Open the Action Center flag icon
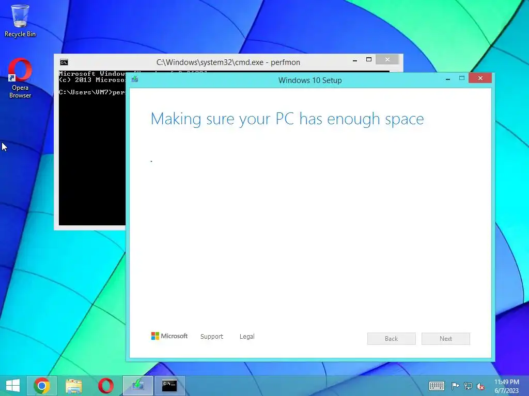This screenshot has width=529, height=396. click(x=455, y=386)
